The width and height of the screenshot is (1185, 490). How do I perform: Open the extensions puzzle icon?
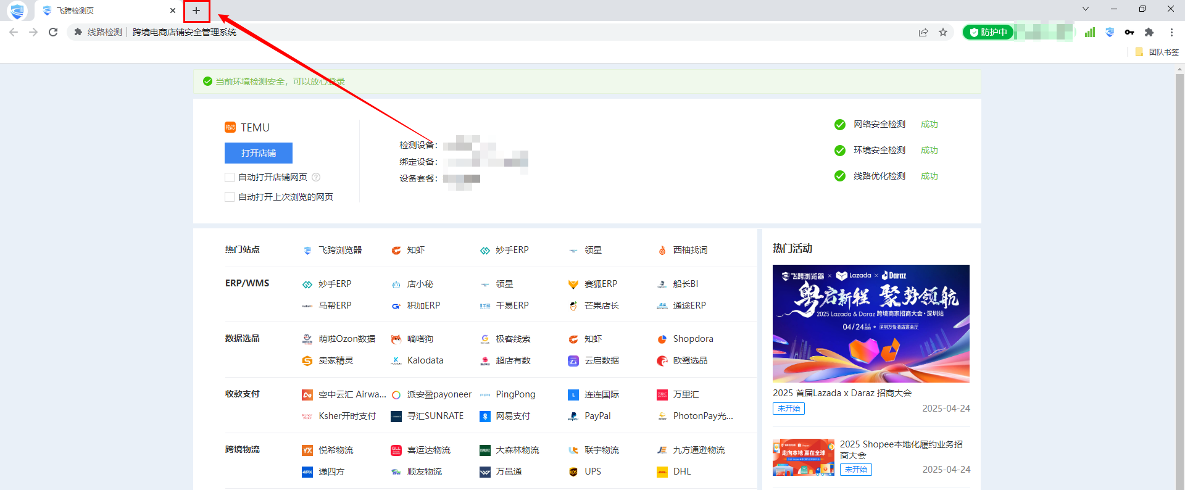click(1149, 32)
